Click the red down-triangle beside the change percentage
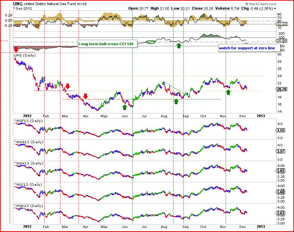The image size is (294, 232). coord(275,9)
